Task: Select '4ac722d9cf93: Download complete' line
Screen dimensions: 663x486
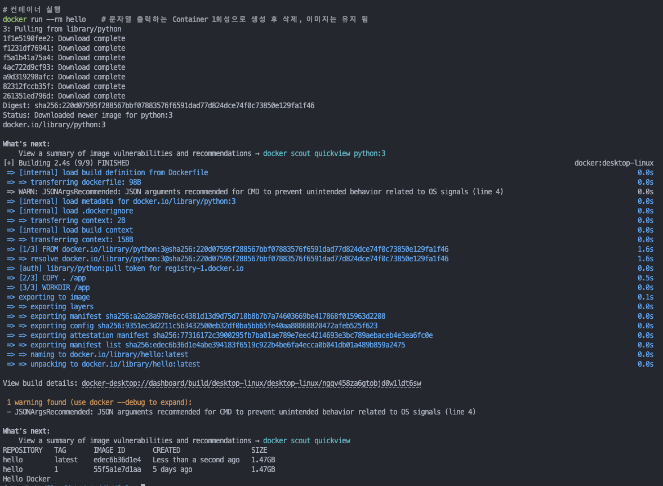Action: point(64,67)
